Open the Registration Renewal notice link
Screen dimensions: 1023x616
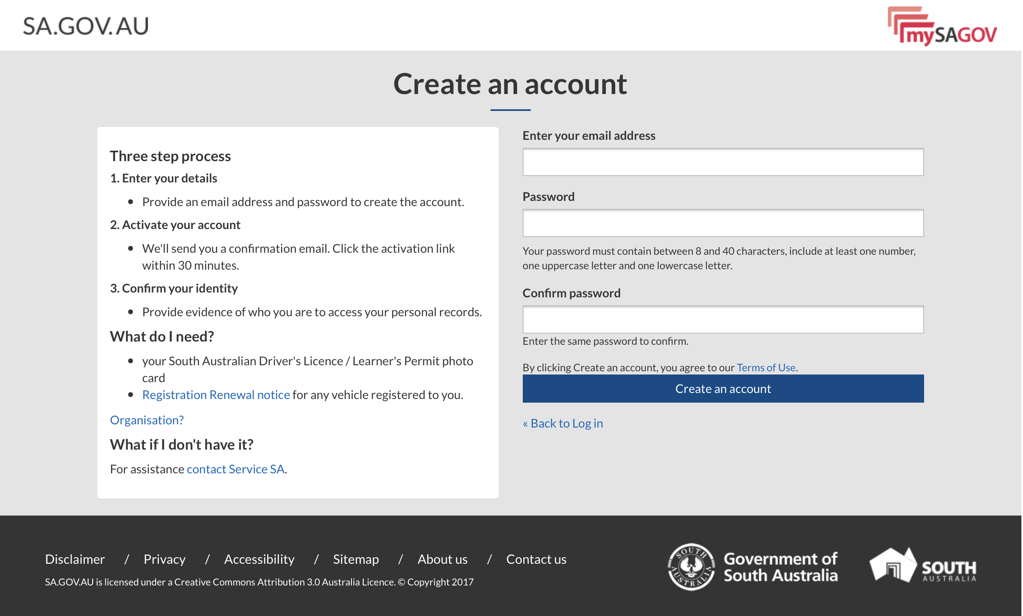tap(216, 395)
